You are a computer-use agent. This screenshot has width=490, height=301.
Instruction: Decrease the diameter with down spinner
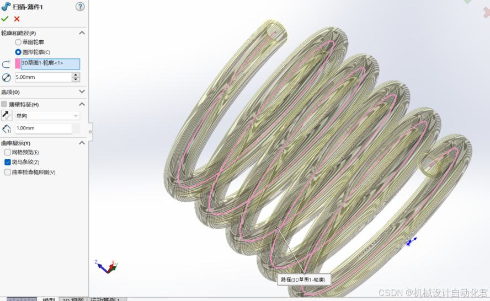point(76,79)
